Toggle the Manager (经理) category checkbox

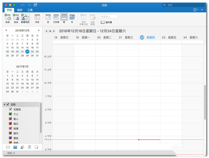[x=10, y=128]
